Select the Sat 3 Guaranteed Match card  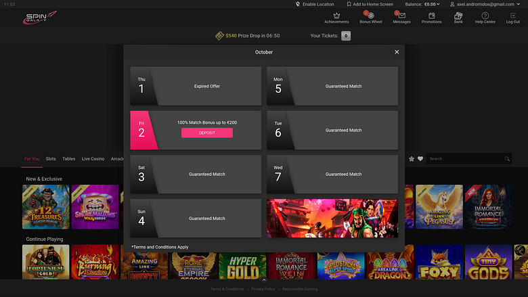[x=196, y=175]
